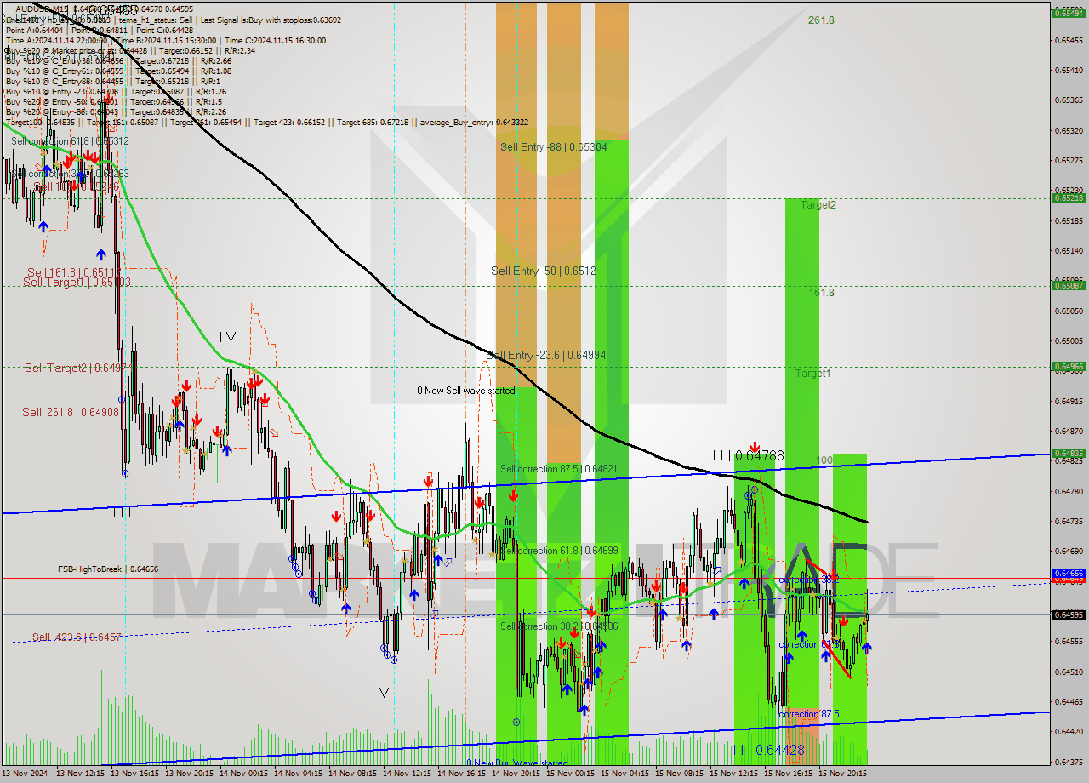
Task: Click the 261.8 Fibonacci level label
Action: click(821, 20)
